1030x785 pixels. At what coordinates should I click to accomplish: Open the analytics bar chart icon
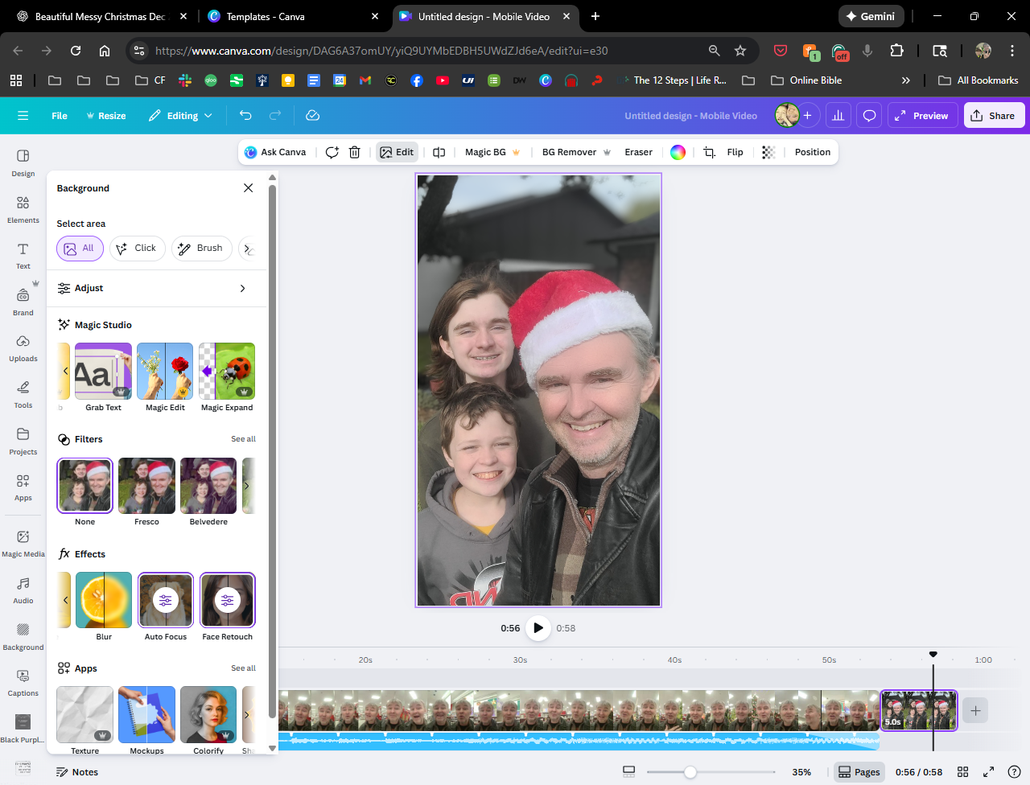[838, 116]
